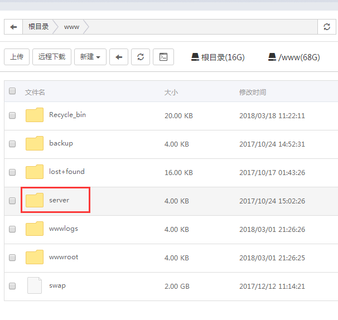The height and width of the screenshot is (320, 338).
Task: Click the breadcrumb back arrow button
Action: point(13,27)
